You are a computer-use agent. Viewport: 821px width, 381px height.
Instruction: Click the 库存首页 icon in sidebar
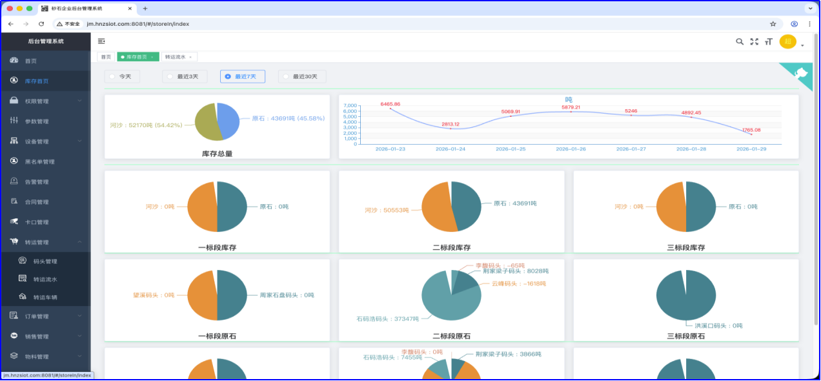(14, 81)
